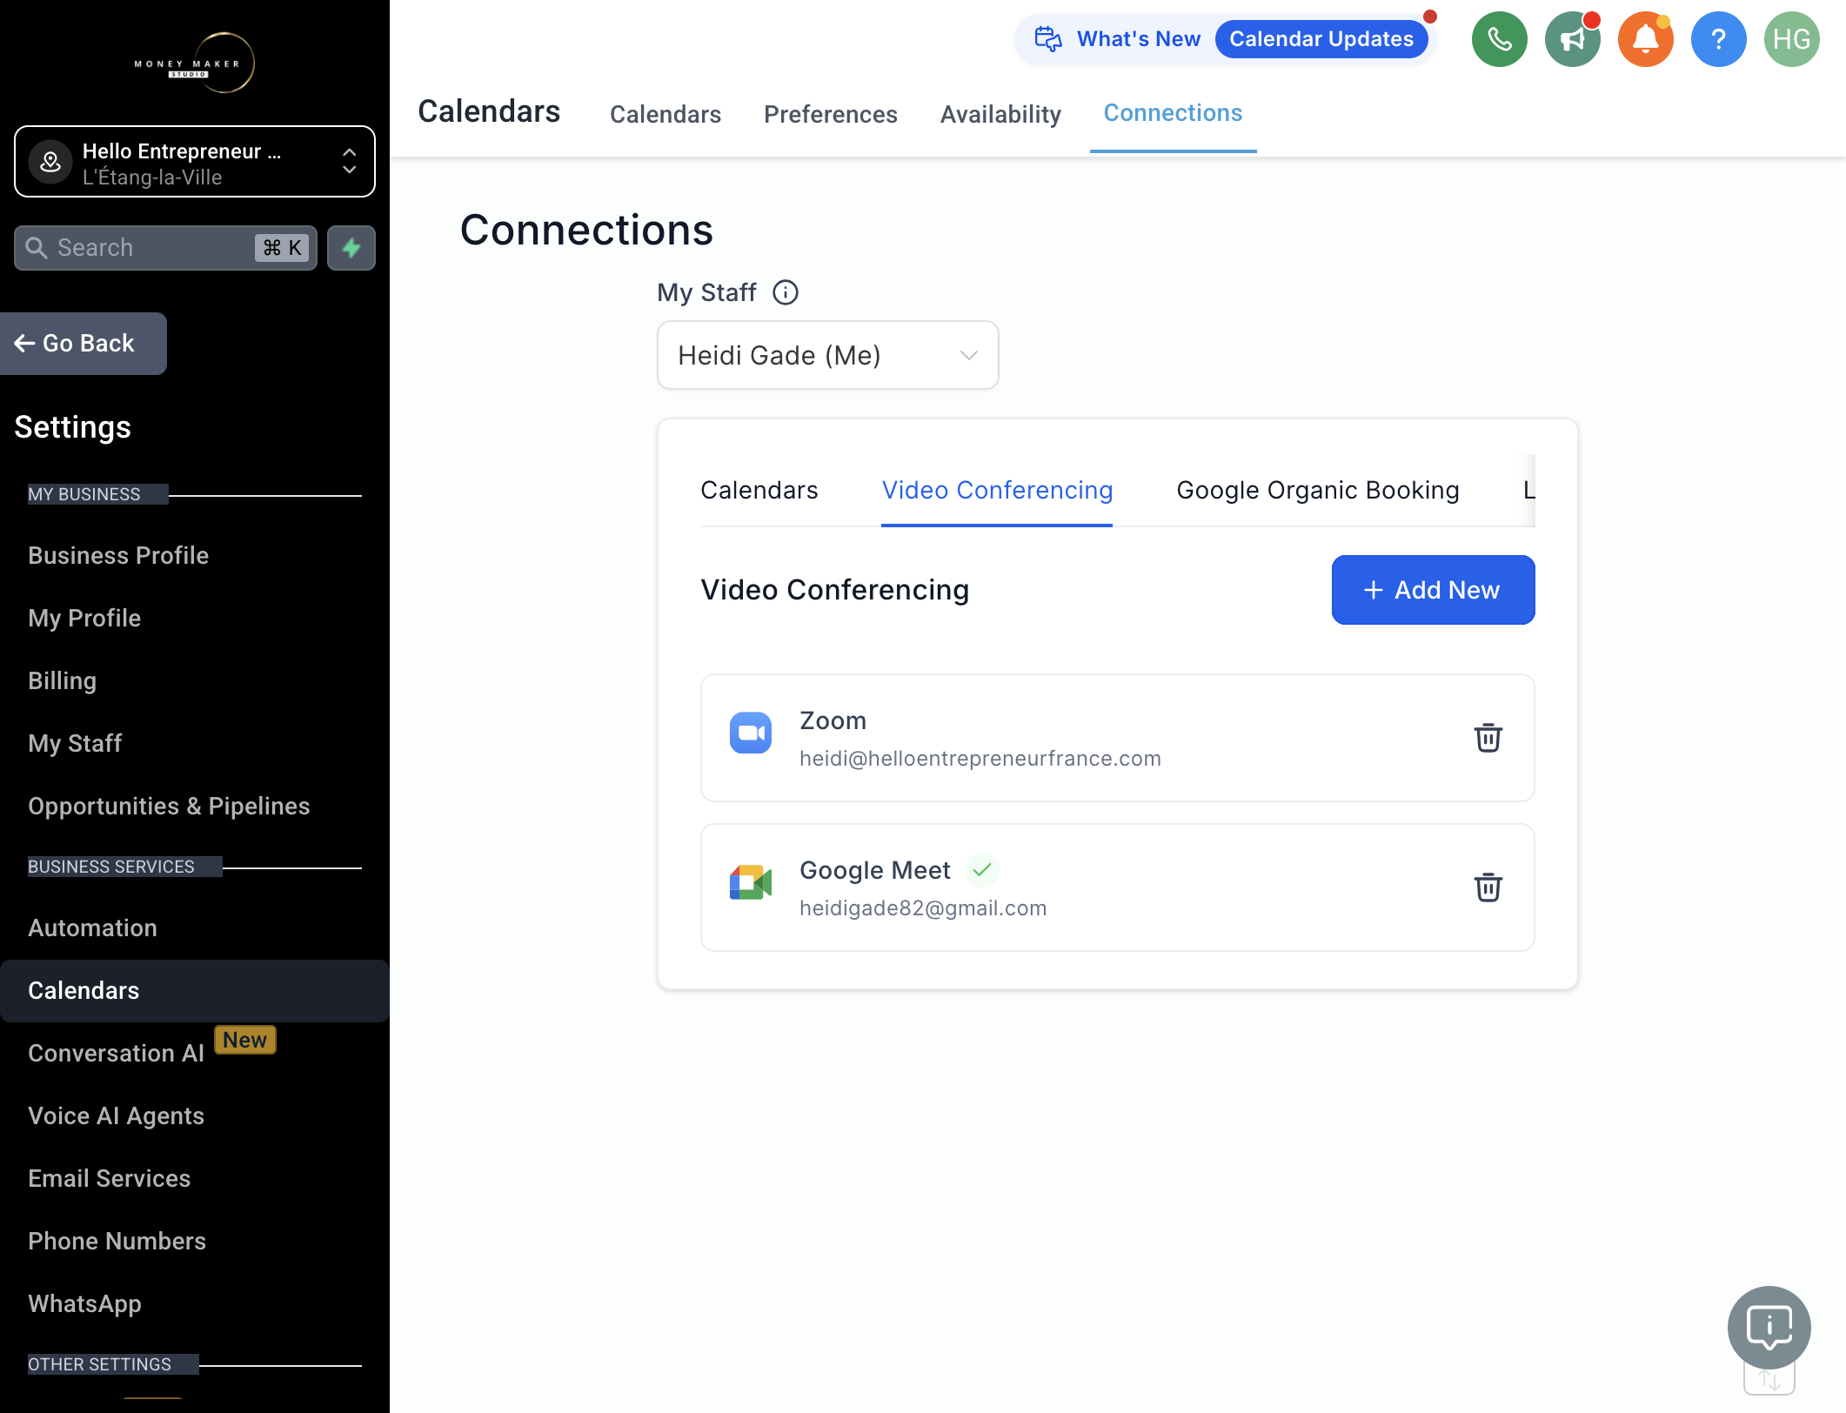The height and width of the screenshot is (1413, 1846).
Task: Click the Zoom app logo
Action: click(x=750, y=733)
